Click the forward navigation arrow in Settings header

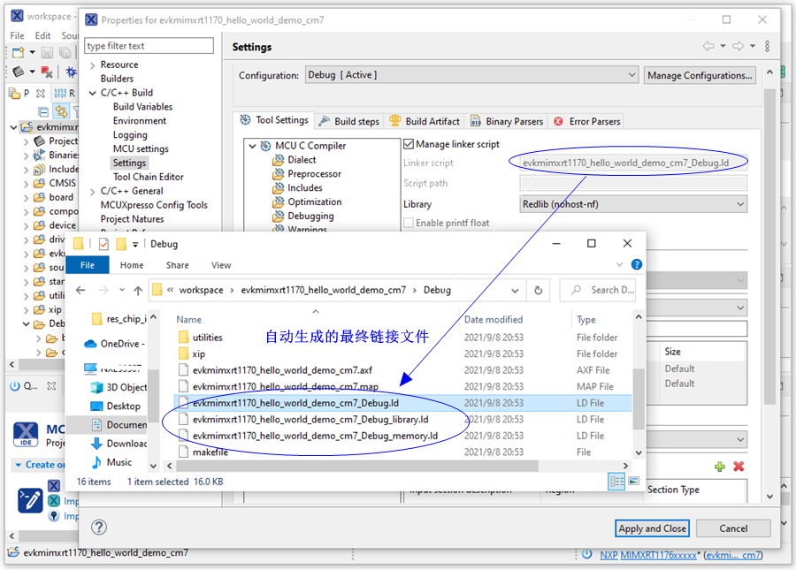[739, 46]
